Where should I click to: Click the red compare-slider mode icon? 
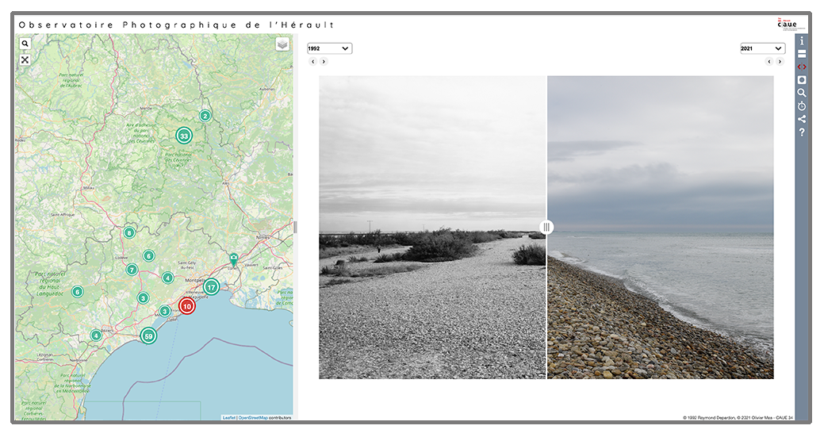click(802, 67)
